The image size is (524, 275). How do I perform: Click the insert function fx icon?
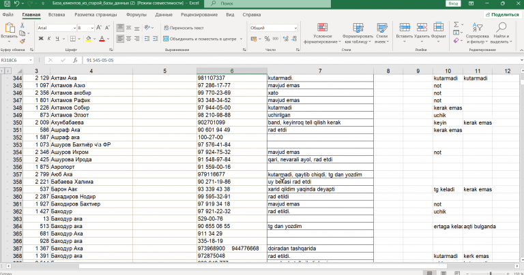pyautogui.click(x=76, y=61)
